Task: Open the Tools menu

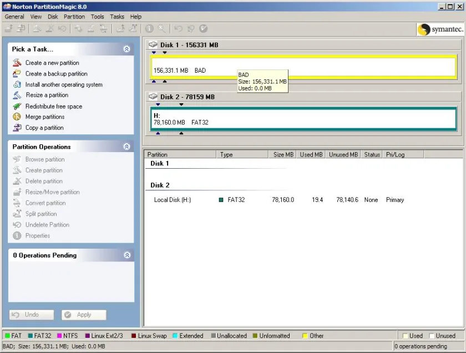Action: (97, 17)
